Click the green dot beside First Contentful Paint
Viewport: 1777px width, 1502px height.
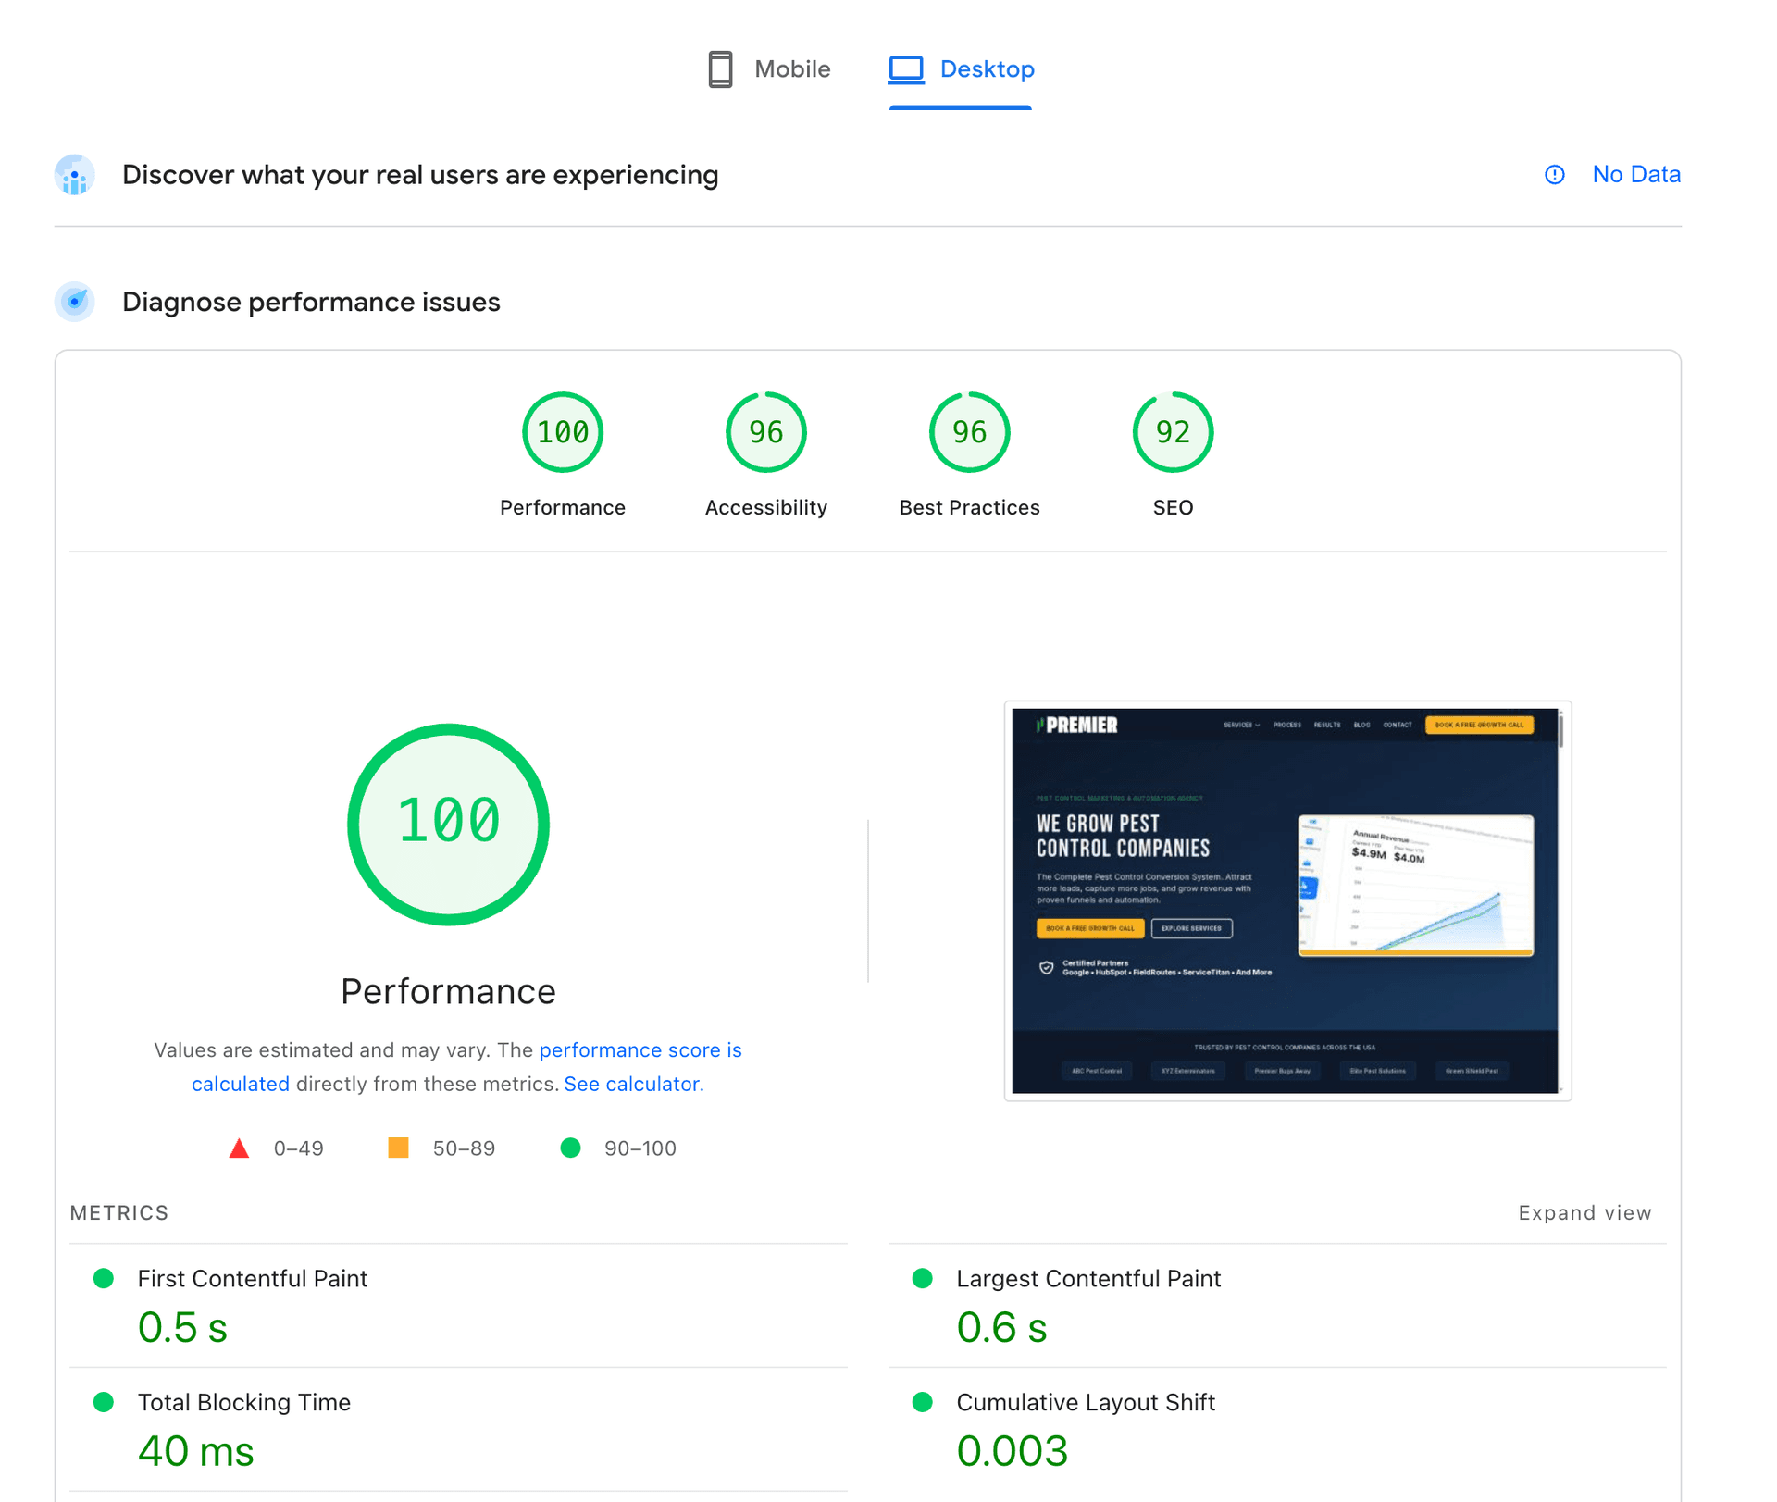105,1279
